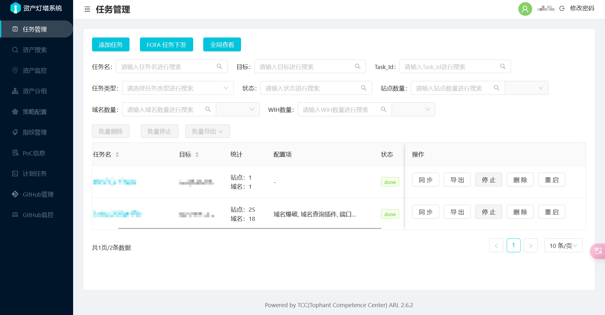The height and width of the screenshot is (315, 605).
Task: Open 策略配置 in the sidebar menu
Action: tap(35, 112)
